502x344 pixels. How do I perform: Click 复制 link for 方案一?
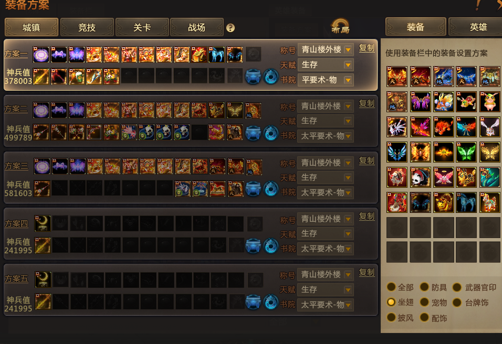[367, 48]
